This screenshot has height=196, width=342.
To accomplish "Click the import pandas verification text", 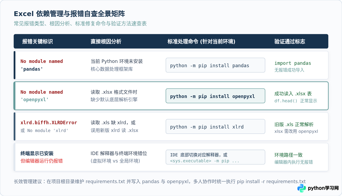I will click(293, 63).
